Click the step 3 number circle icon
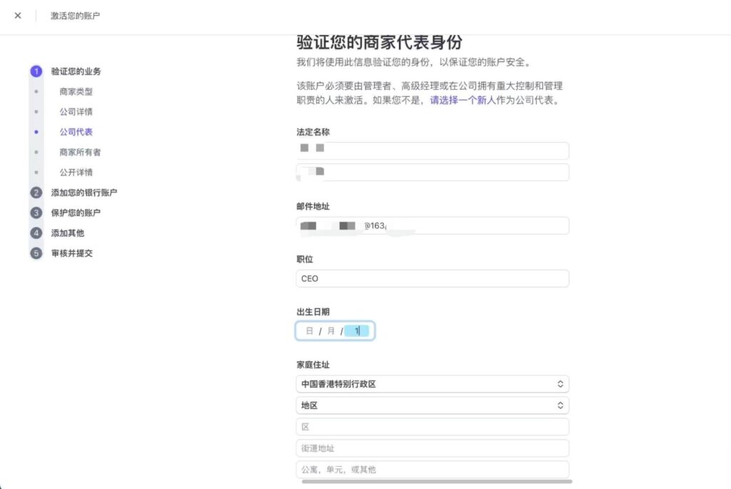The height and width of the screenshot is (489, 731). 36,212
